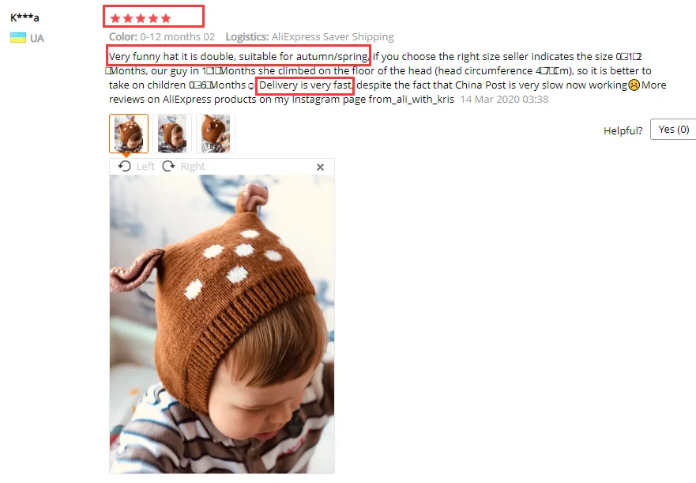
Task: Click the highlighted 'Delivery is very fast' text
Action: tap(305, 85)
